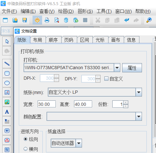Click the Copy icon in toolbar

point(107,20)
